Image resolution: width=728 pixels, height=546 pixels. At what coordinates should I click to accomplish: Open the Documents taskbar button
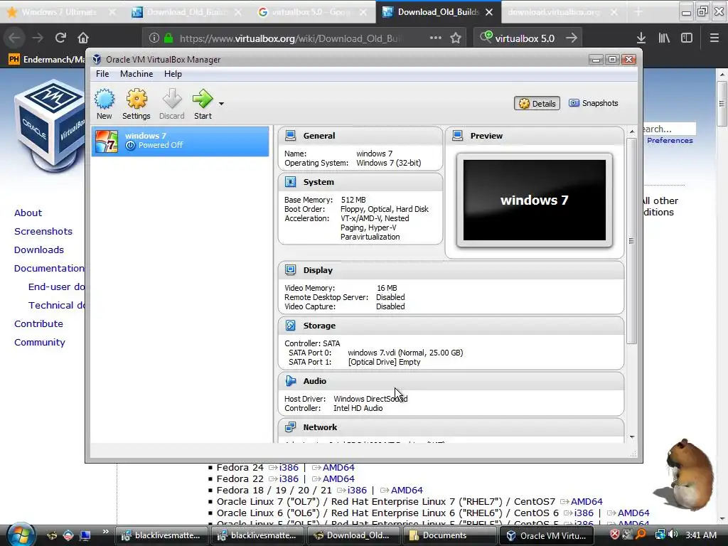tap(449, 535)
